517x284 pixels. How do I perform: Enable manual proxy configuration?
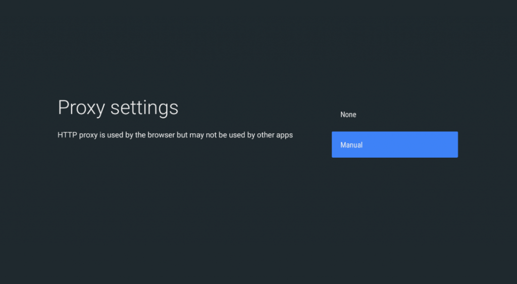pyautogui.click(x=394, y=145)
